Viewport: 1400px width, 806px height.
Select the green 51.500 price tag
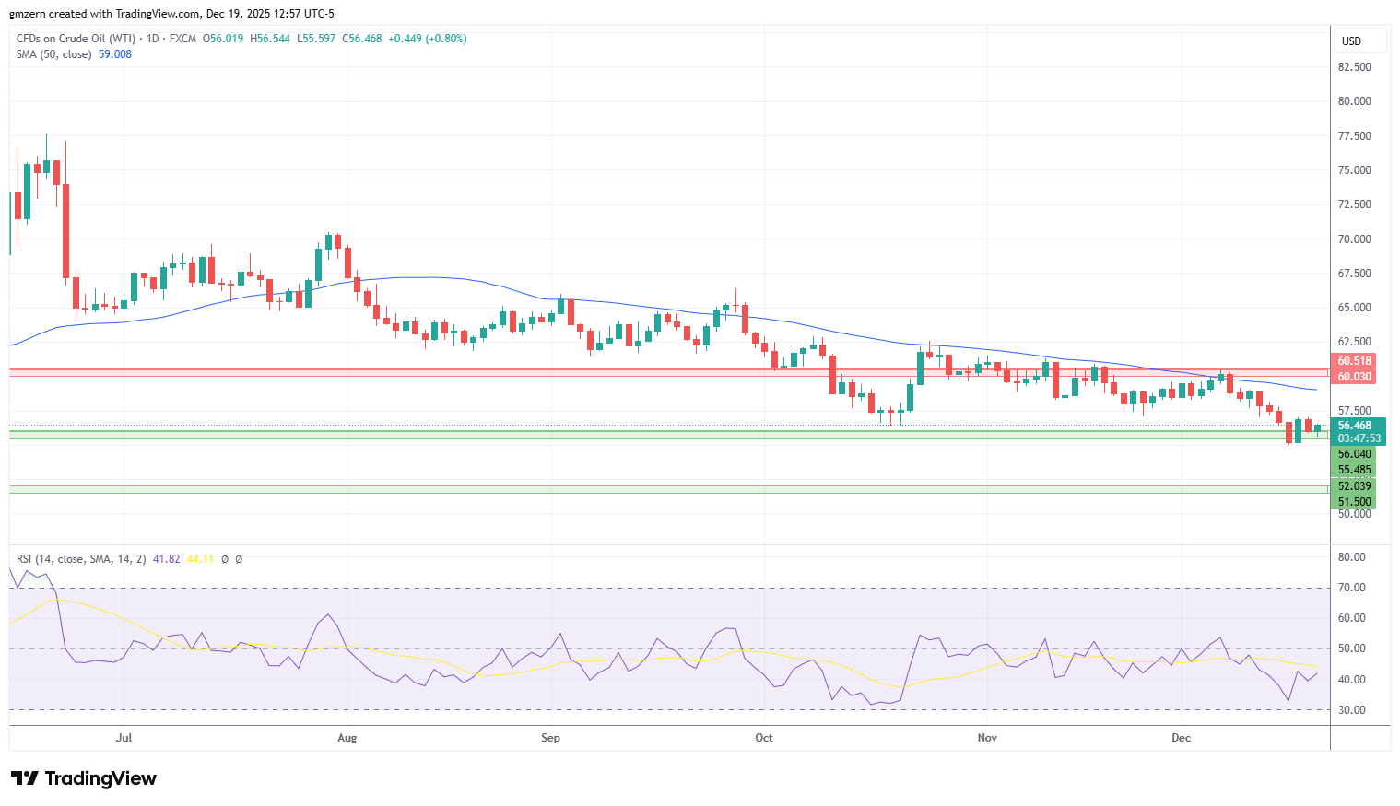1354,502
